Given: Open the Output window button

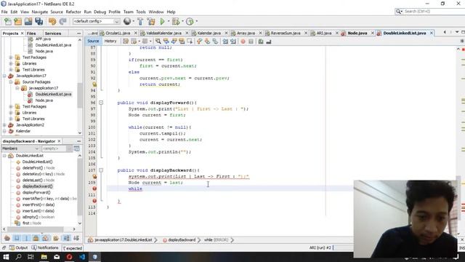Looking at the screenshot, I should tap(18, 247).
